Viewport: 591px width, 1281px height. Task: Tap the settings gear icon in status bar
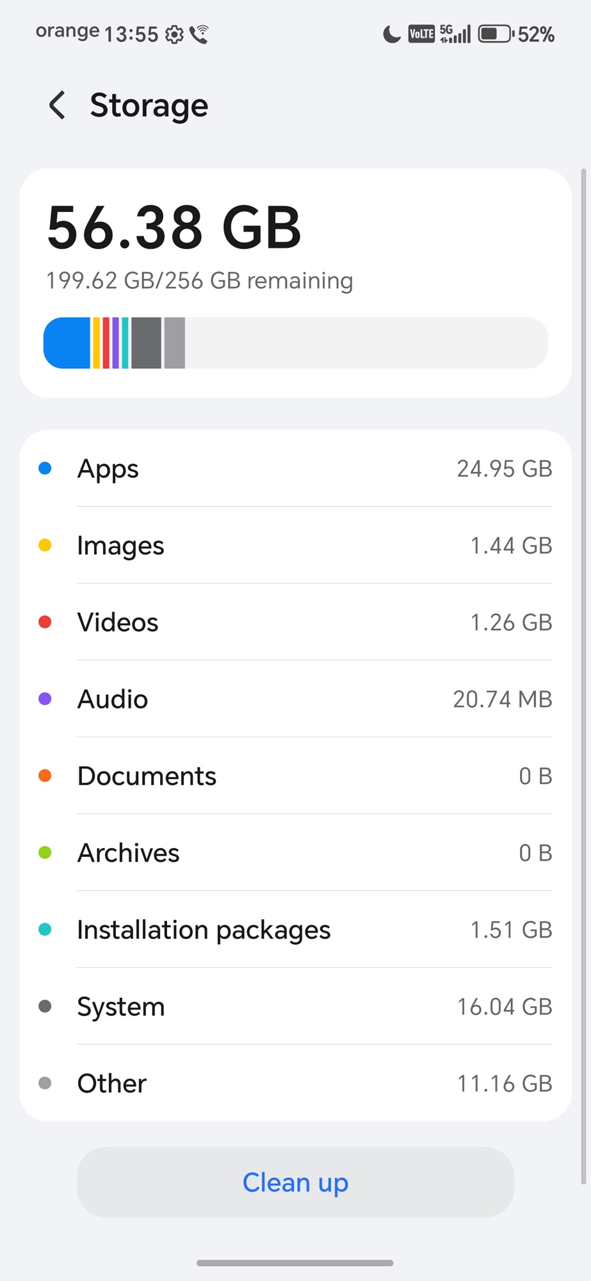[x=174, y=35]
